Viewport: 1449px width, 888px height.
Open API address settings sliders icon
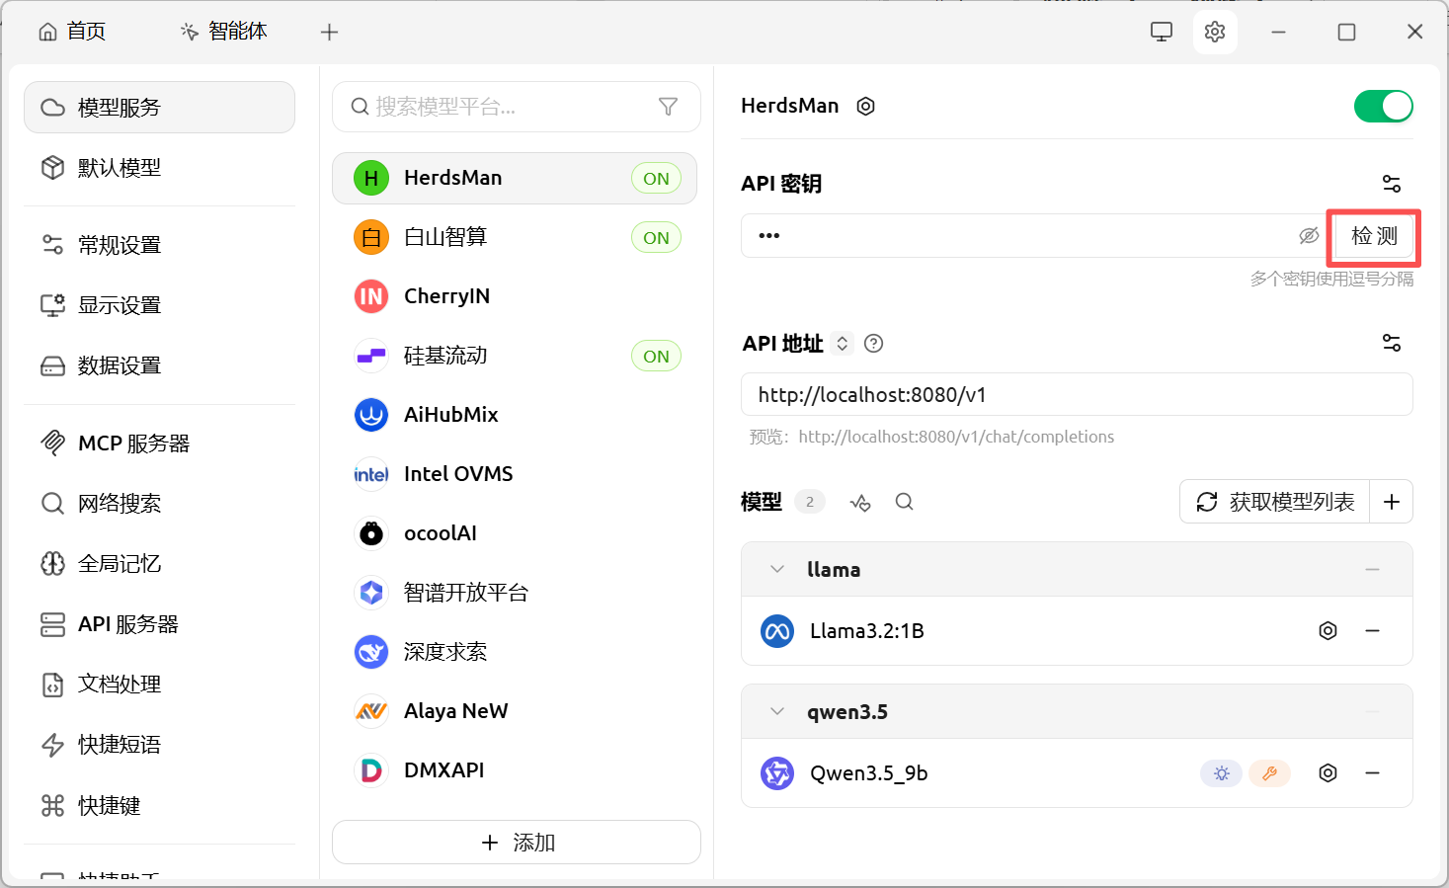coord(1392,343)
